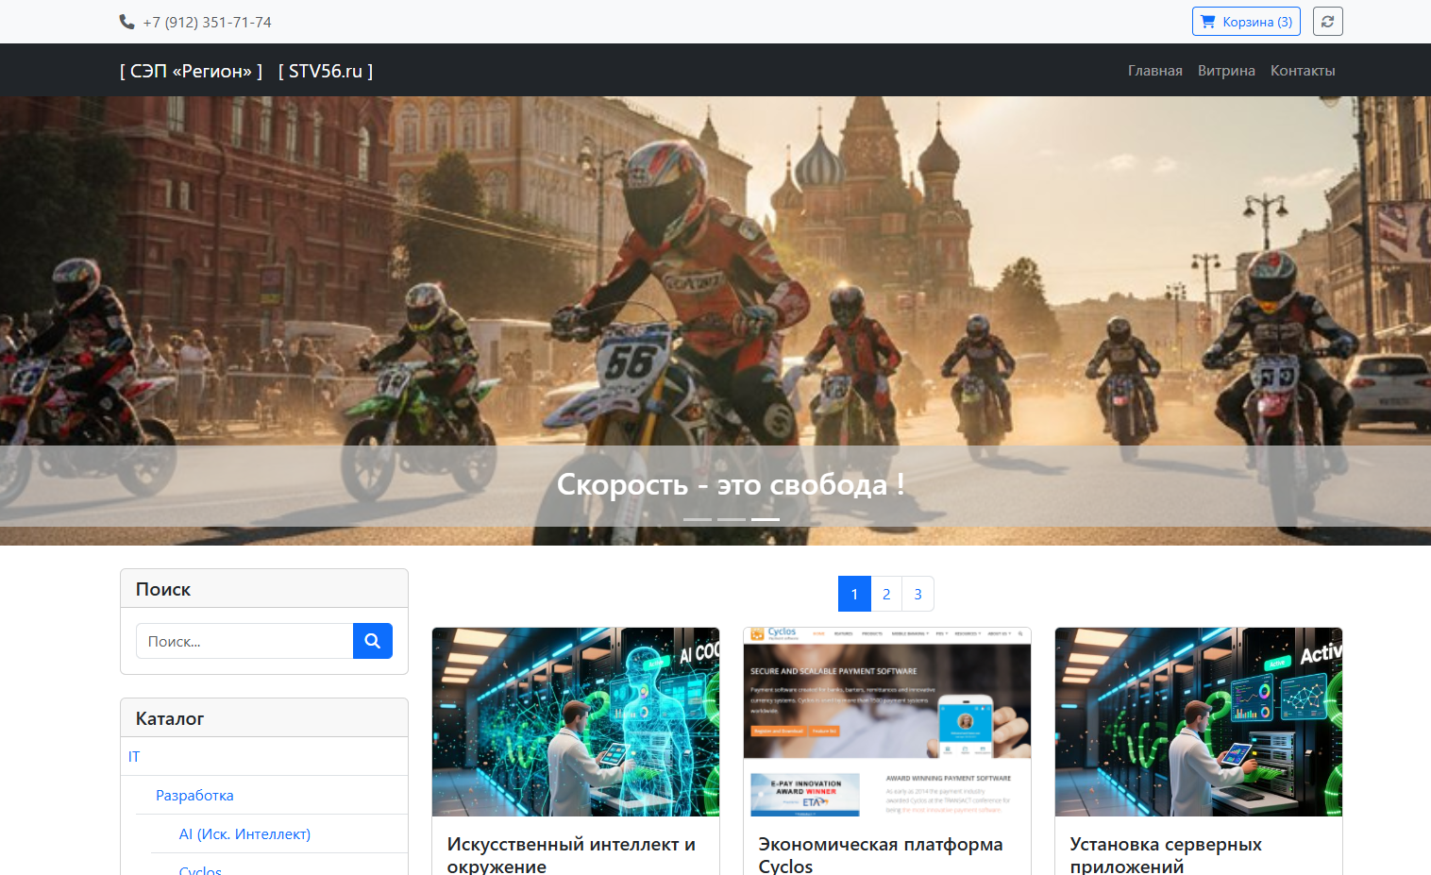This screenshot has width=1431, height=875.
Task: Select the IT catalog category
Action: [134, 756]
